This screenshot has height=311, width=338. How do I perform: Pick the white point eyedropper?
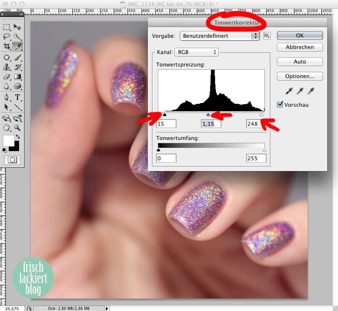tap(311, 91)
